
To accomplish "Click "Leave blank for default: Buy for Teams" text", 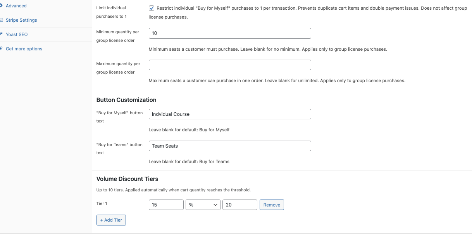I will pyautogui.click(x=189, y=162).
